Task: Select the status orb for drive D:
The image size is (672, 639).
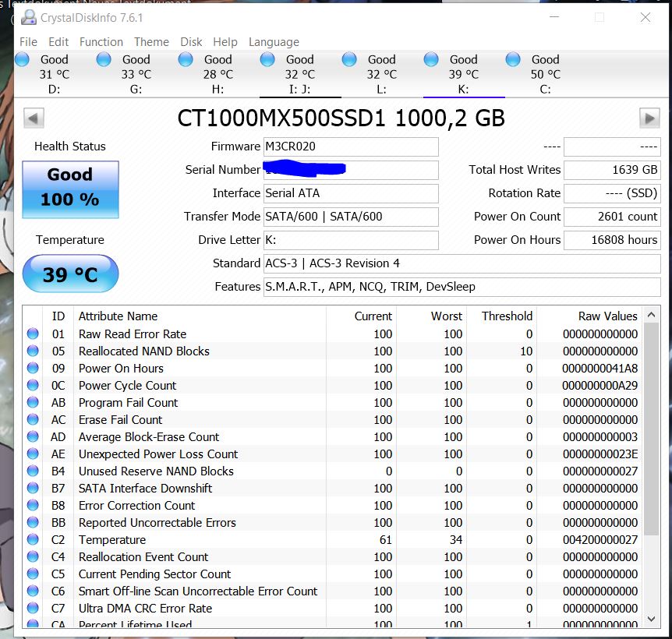Action: coord(22,59)
